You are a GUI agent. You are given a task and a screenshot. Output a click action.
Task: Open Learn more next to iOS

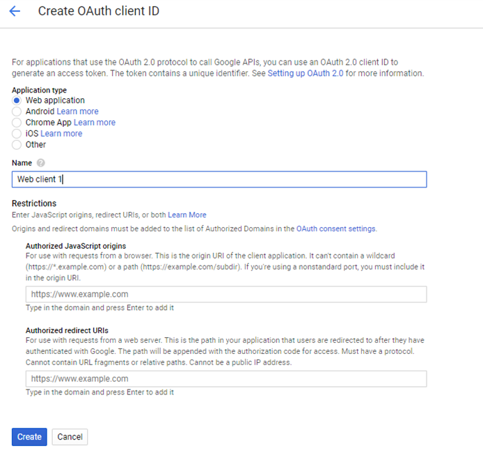tap(61, 134)
